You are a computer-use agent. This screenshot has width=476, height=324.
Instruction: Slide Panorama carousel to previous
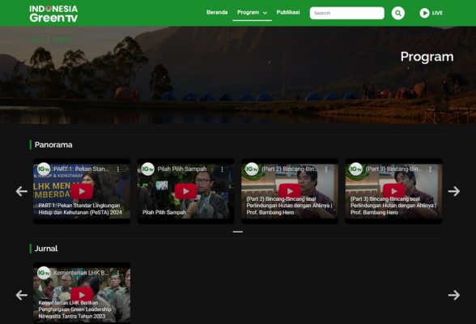pos(22,191)
